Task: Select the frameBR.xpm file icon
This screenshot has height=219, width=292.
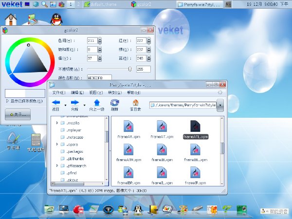Action: [x=128, y=172]
